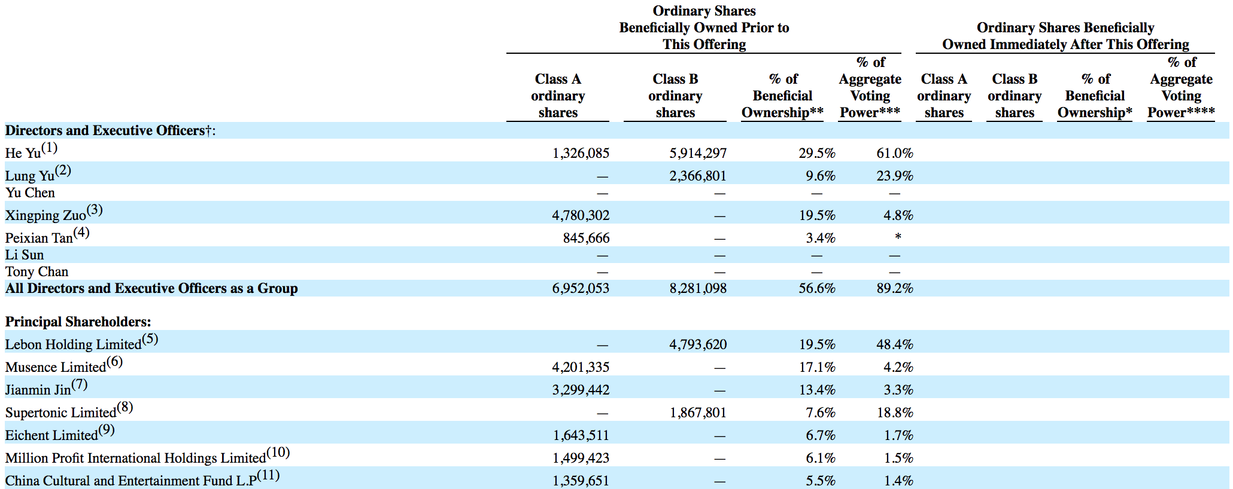Viewport: 1233px width, 489px height.
Task: Select Million Profit International Holdings Limited(10)
Action: (147, 456)
